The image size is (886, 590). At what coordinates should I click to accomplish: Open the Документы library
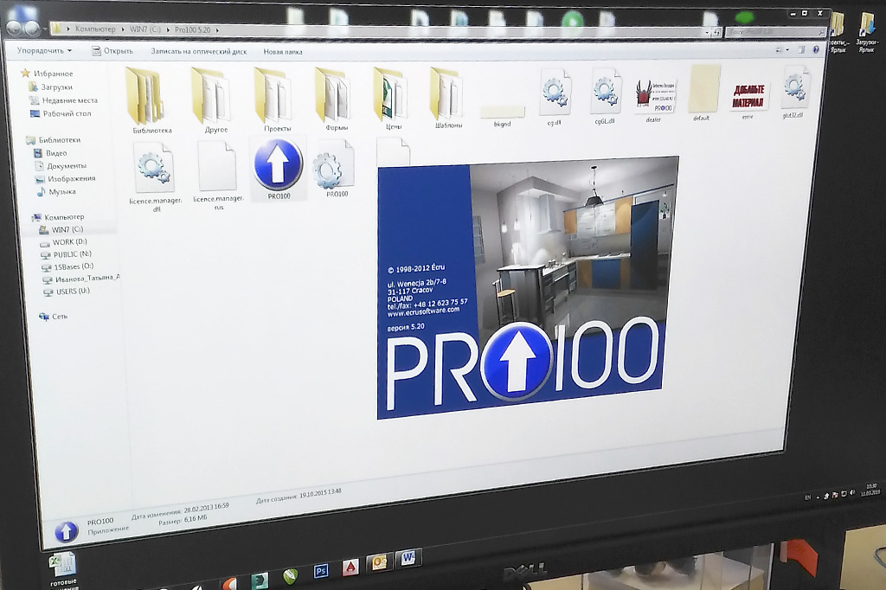pyautogui.click(x=61, y=165)
